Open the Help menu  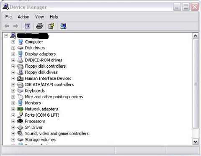(54, 17)
